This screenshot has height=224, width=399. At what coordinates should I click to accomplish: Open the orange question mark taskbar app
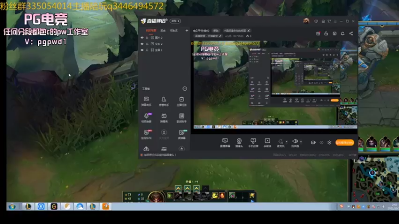pyautogui.click(x=106, y=207)
